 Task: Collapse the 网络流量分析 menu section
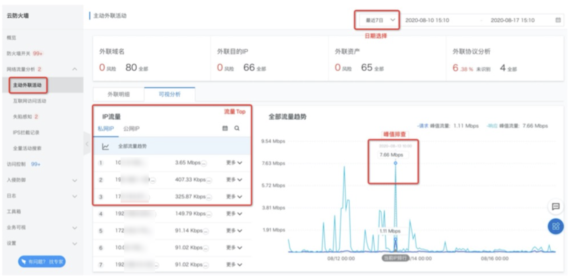[x=75, y=69]
